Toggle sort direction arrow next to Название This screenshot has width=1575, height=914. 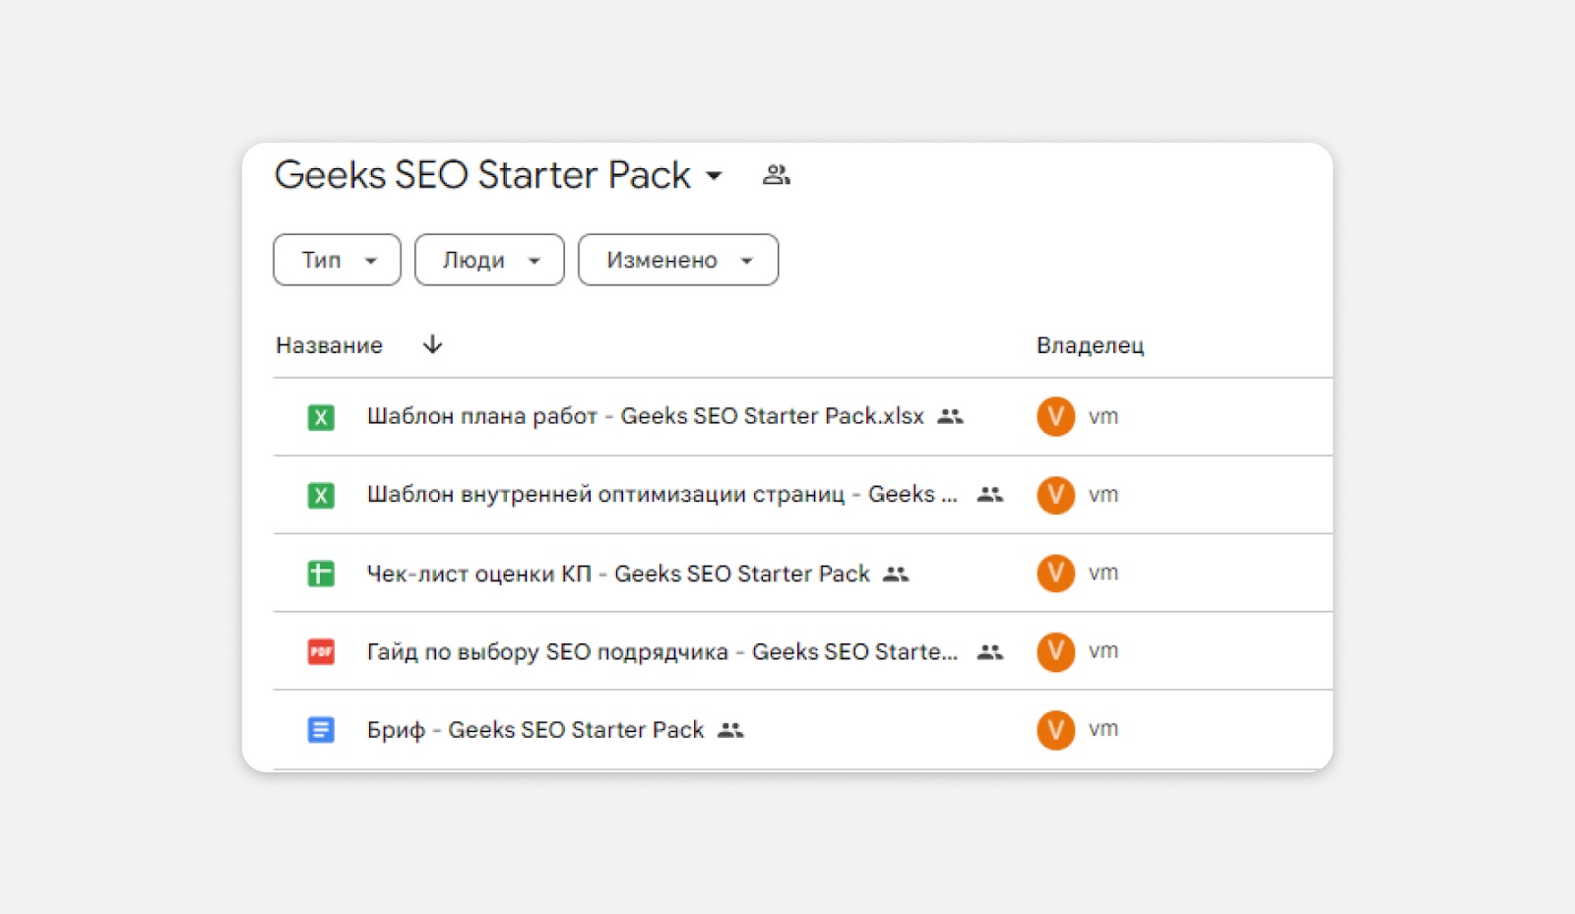click(432, 344)
